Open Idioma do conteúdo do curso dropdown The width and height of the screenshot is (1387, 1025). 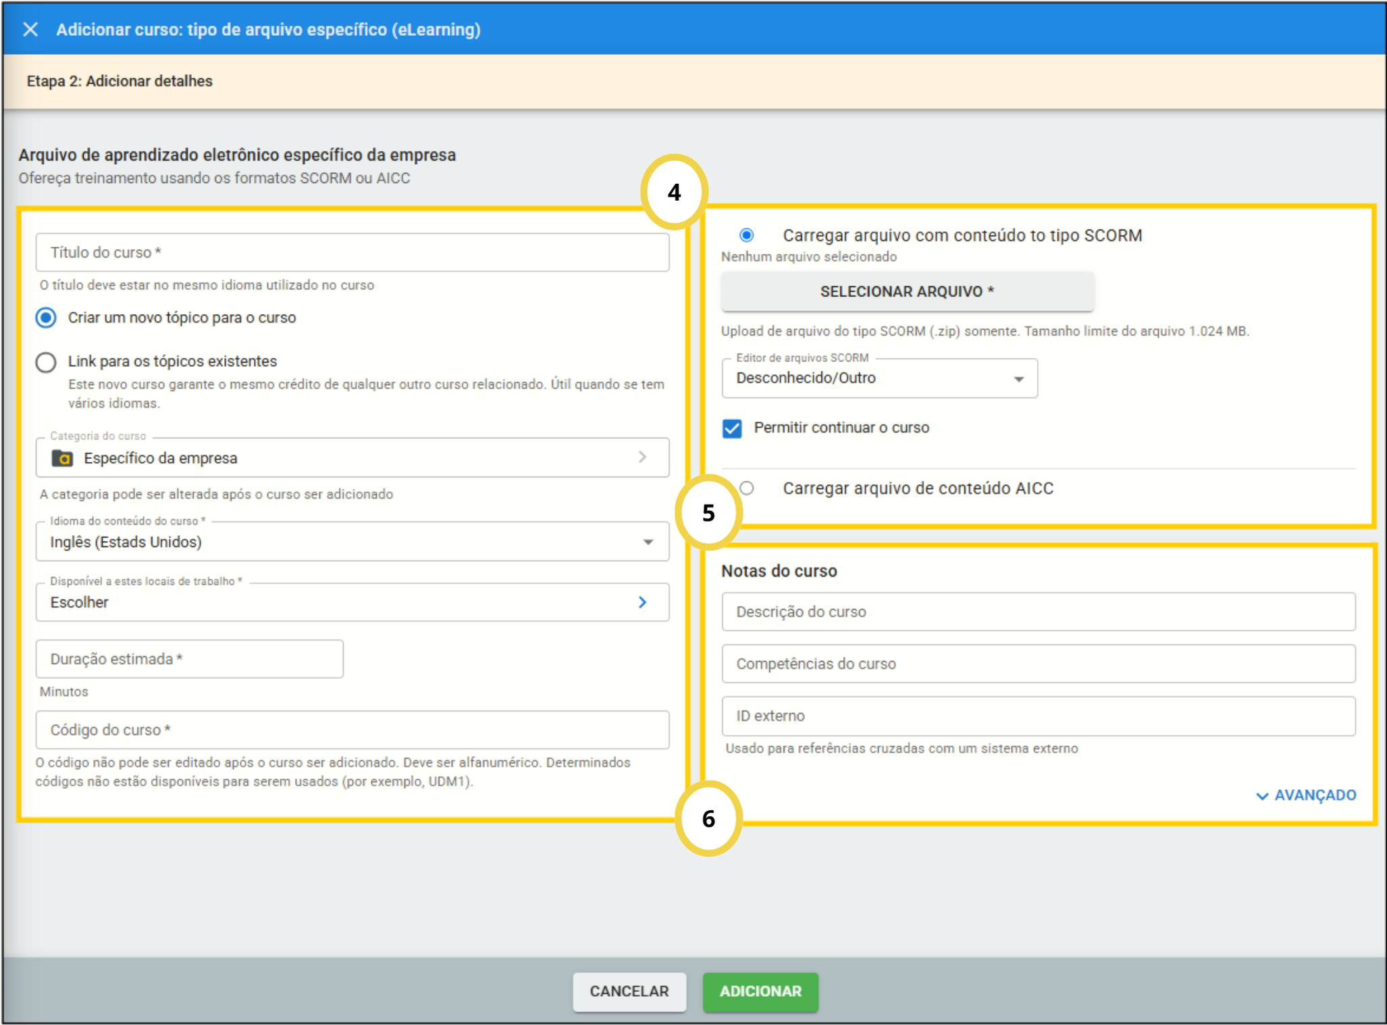pos(351,542)
